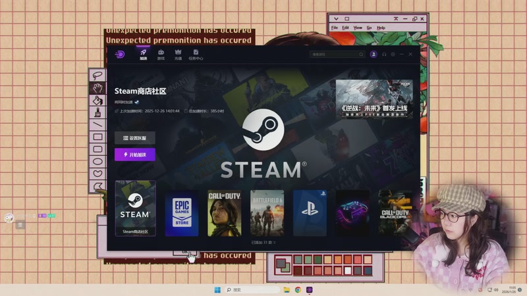Select the hand pan tool
The height and width of the screenshot is (296, 527).
coord(97,88)
